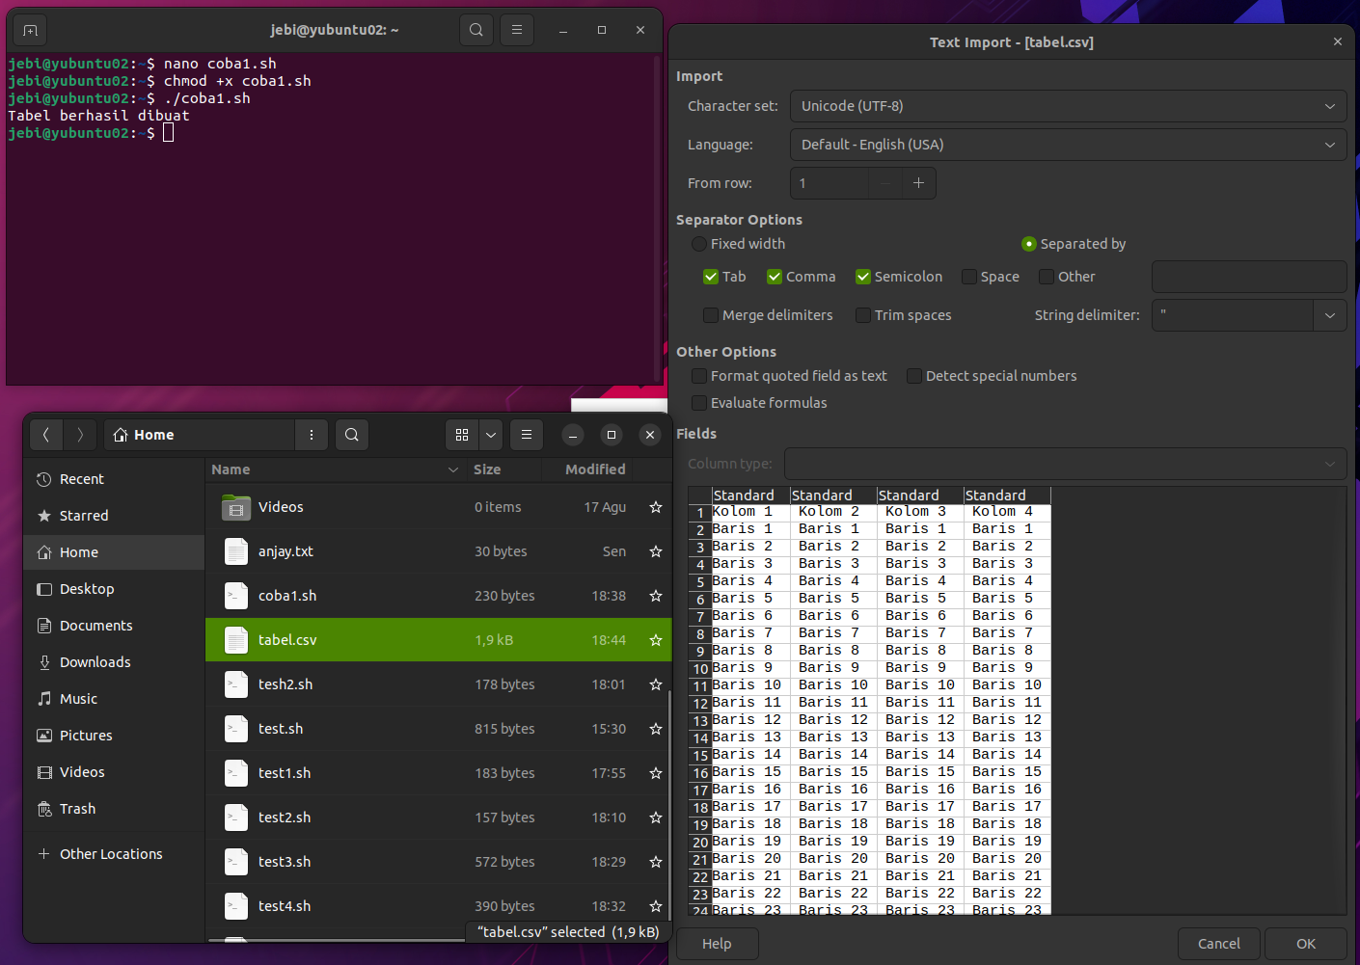Star the coba1.sh file
Image resolution: width=1360 pixels, height=965 pixels.
tap(656, 596)
